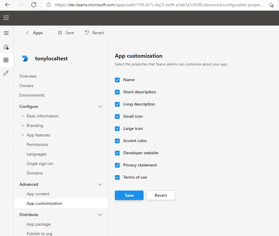
Task: Click the floppy disk Save icon in toolbar
Action: coord(60,33)
